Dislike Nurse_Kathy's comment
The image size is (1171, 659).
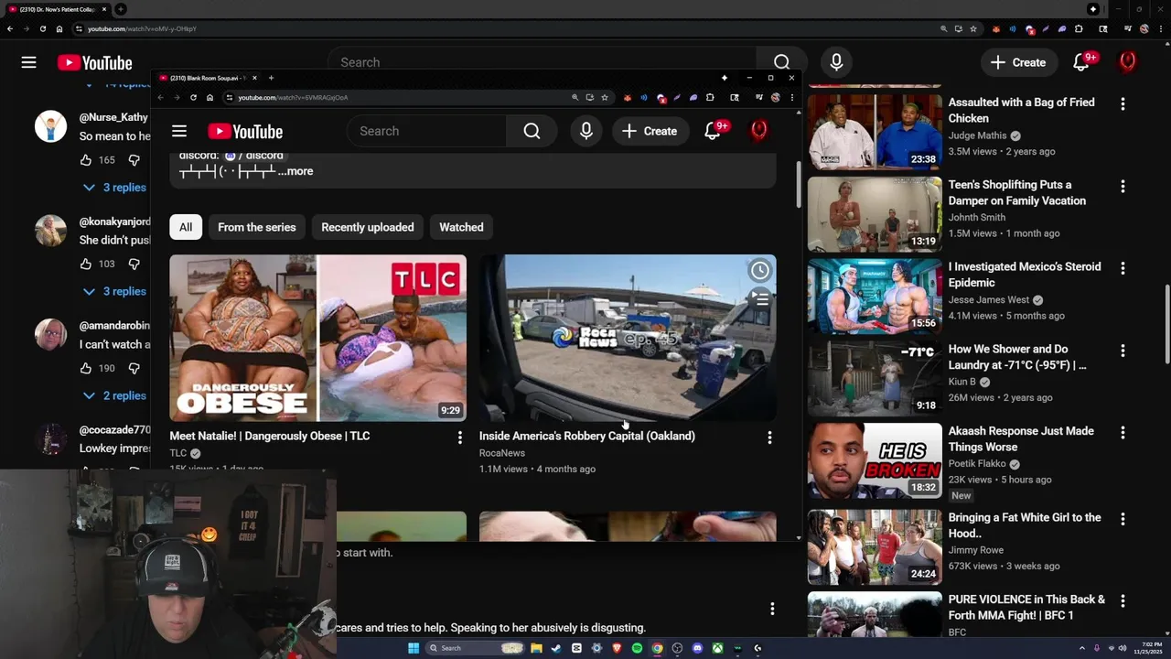click(x=134, y=159)
